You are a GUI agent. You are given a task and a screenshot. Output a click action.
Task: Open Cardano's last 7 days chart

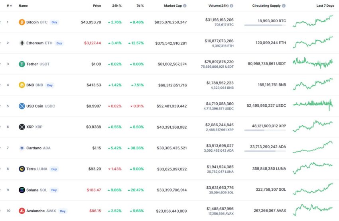pyautogui.click(x=313, y=147)
